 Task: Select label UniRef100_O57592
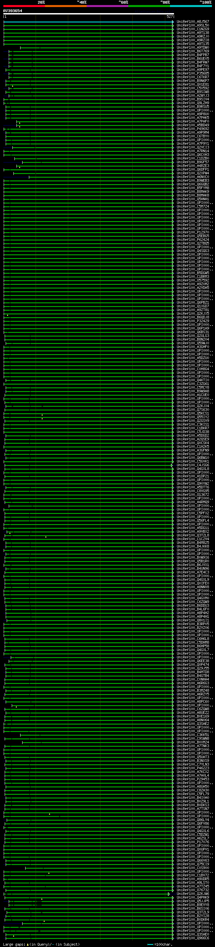(x=193, y=280)
